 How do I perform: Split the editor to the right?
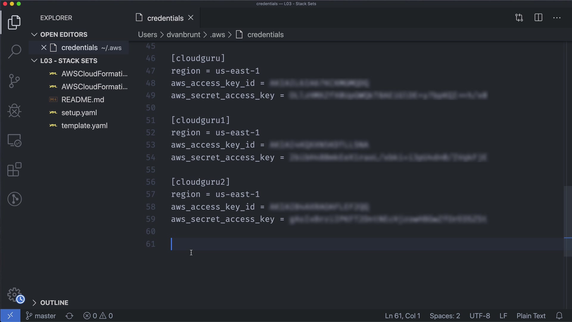538,18
